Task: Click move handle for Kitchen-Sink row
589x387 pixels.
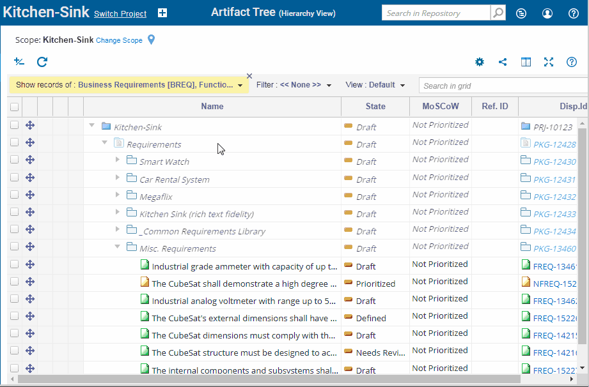Action: 30,125
